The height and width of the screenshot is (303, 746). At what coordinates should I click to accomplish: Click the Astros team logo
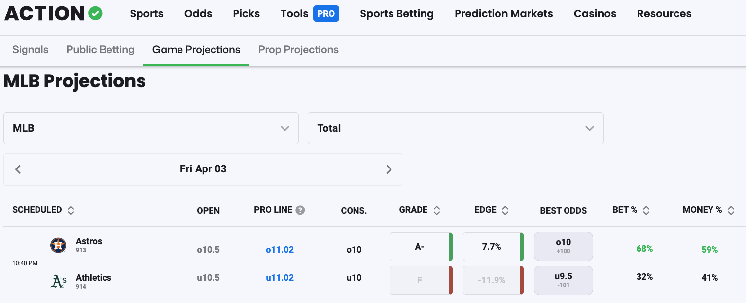pyautogui.click(x=58, y=245)
